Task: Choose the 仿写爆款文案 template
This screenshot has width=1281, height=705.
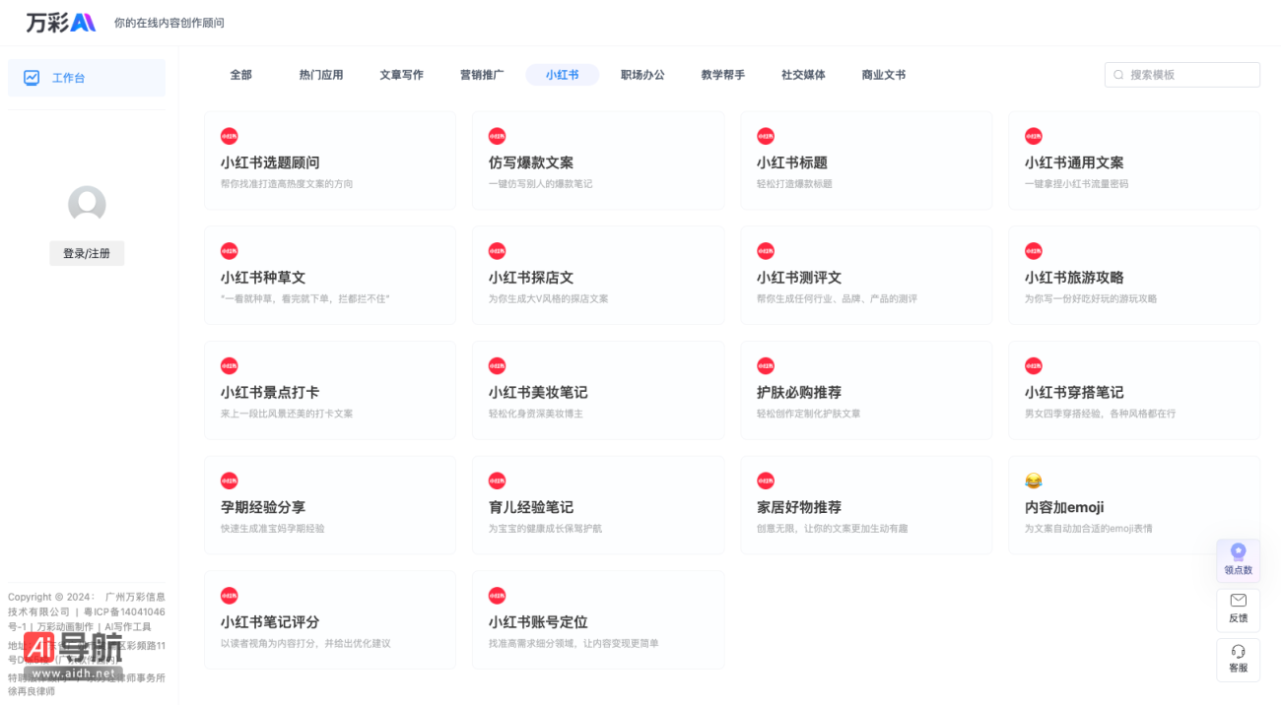Action: 597,160
